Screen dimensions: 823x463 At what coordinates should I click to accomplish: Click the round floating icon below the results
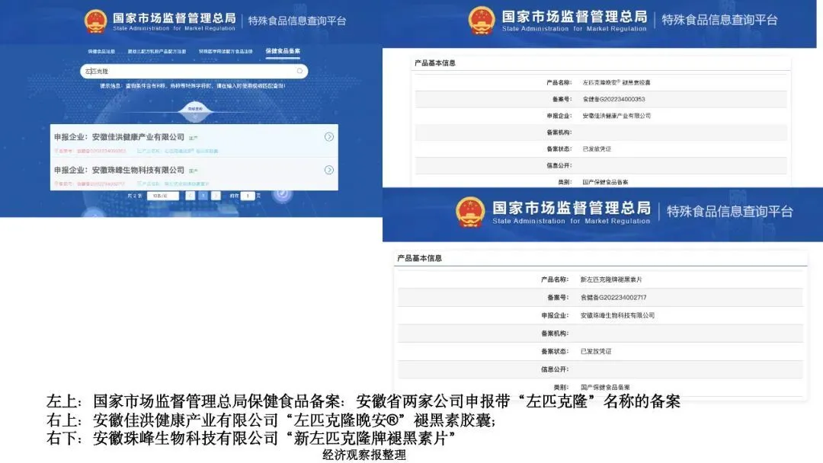point(283,193)
